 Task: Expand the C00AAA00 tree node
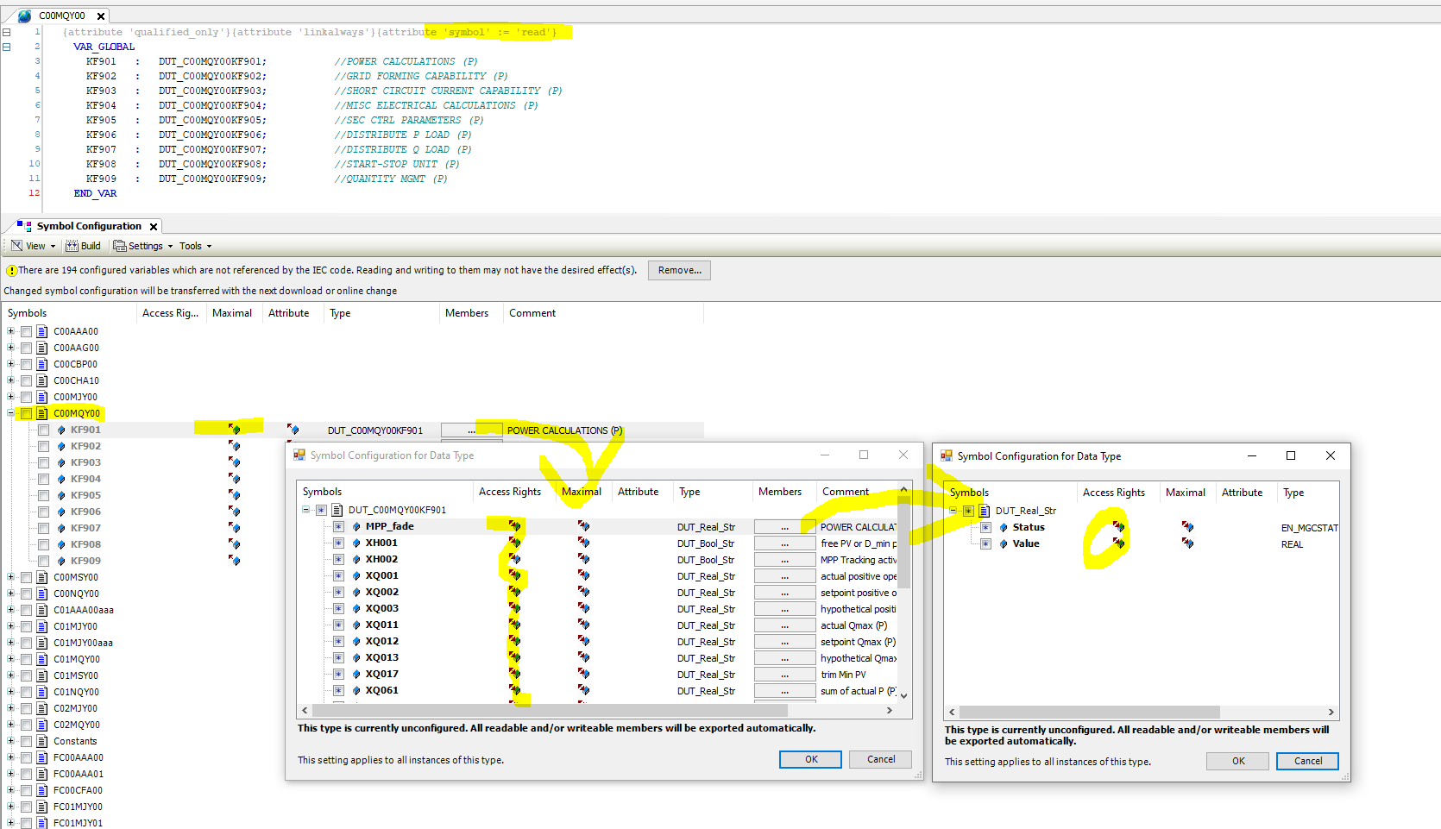coord(10,331)
